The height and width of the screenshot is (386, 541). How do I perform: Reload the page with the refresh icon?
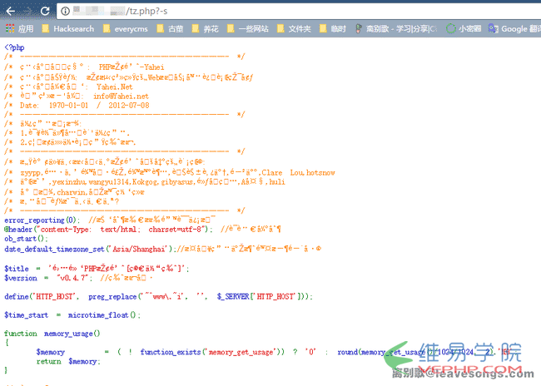(45, 12)
